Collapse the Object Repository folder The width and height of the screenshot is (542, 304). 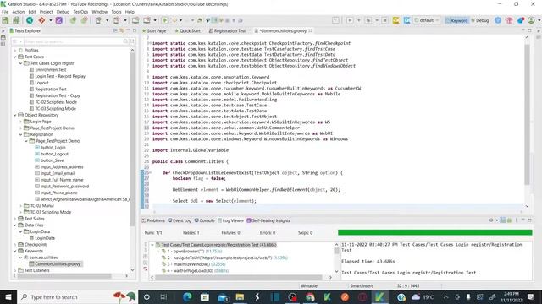pyautogui.click(x=15, y=115)
